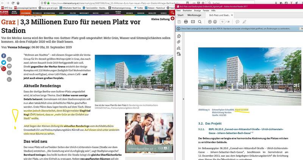Open site search magnifier on Kleine Zeitung

point(172,13)
